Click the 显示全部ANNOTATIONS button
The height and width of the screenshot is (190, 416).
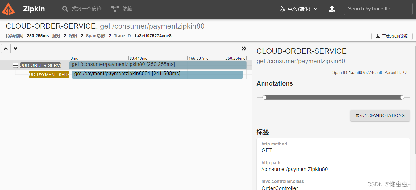click(380, 115)
